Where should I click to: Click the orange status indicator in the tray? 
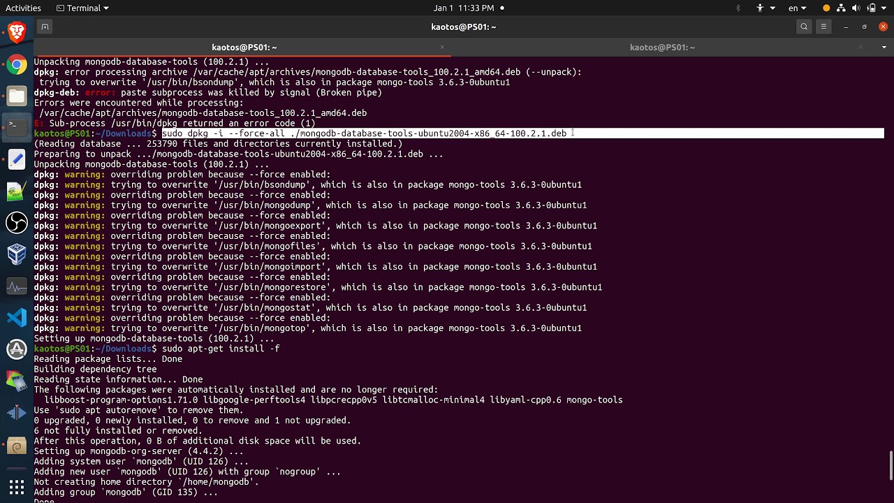[827, 8]
